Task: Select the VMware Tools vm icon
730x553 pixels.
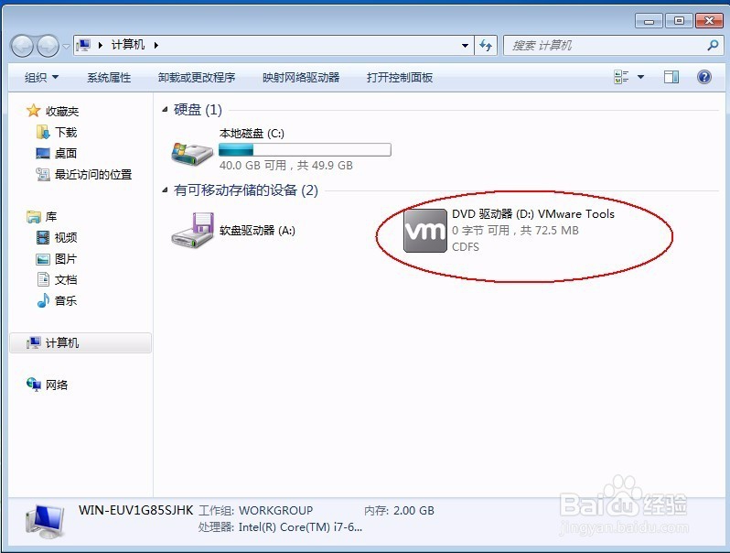Action: click(425, 231)
